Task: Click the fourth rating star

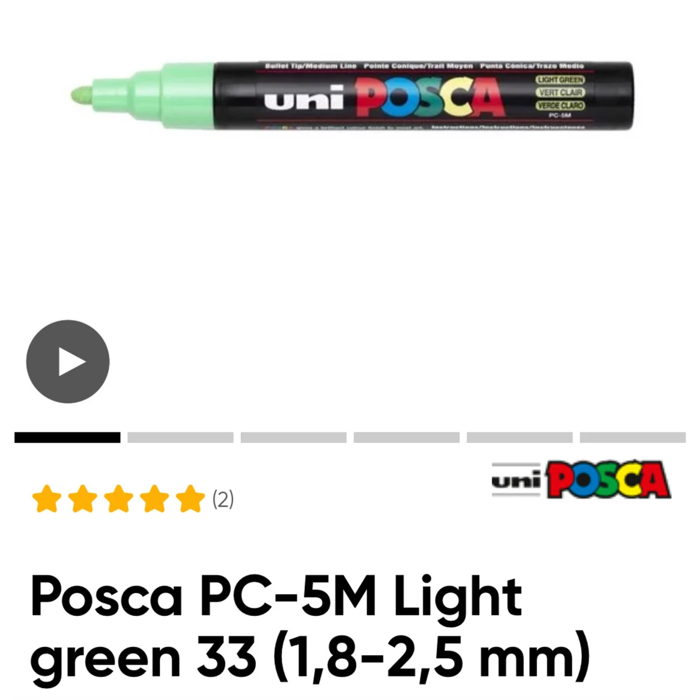Action: click(154, 498)
